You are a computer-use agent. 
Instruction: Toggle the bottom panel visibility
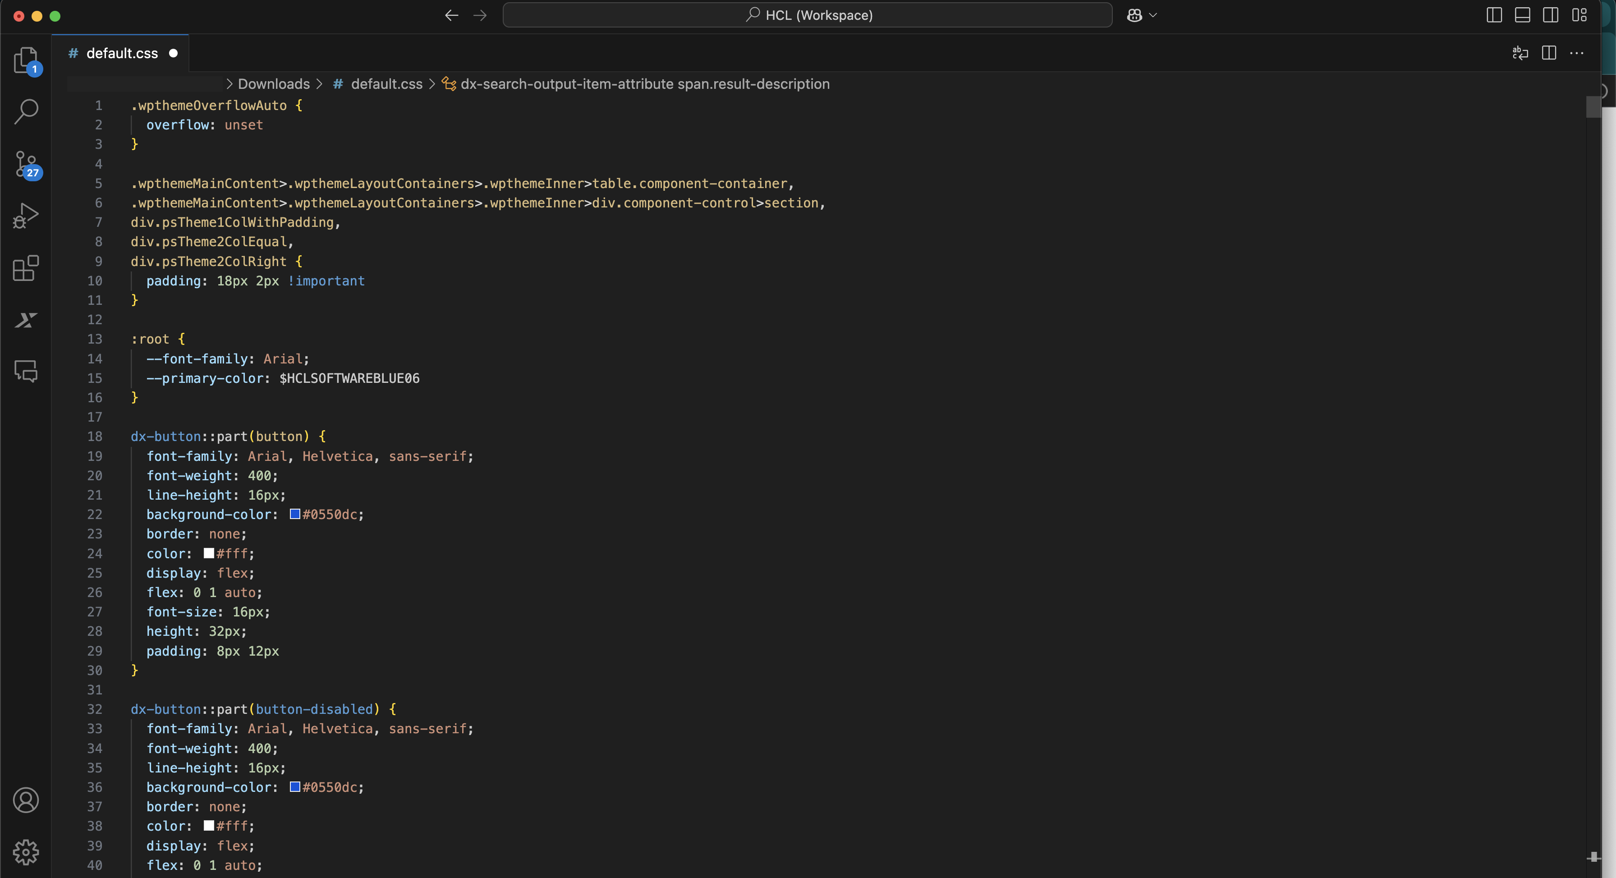(x=1522, y=15)
